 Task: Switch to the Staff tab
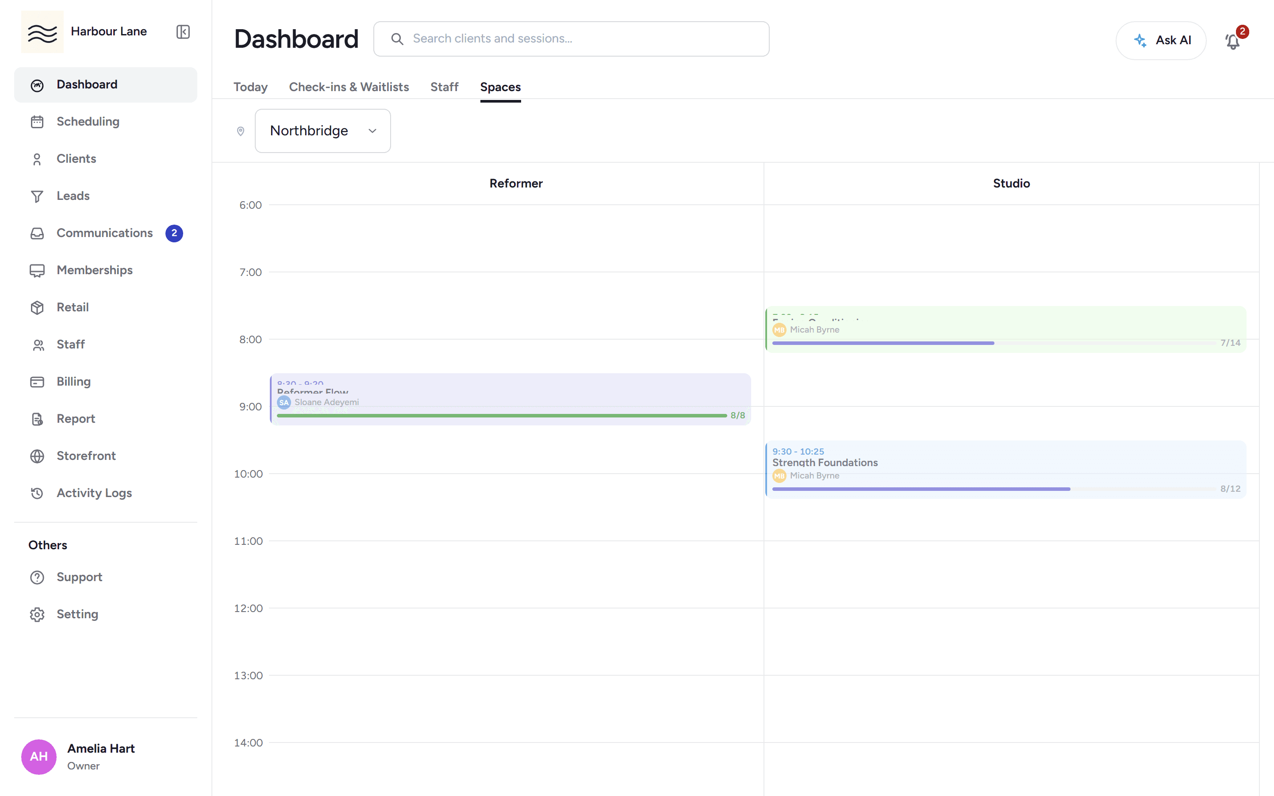click(x=444, y=87)
